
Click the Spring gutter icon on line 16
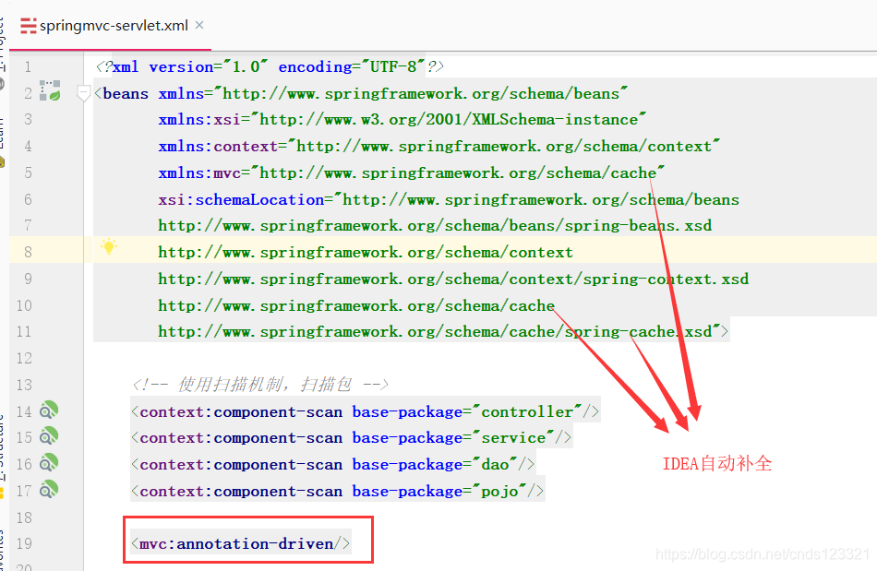coord(47,463)
